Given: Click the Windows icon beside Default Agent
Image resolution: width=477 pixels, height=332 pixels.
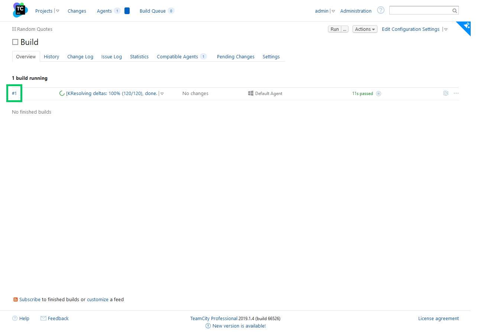Looking at the screenshot, I should 251,93.
